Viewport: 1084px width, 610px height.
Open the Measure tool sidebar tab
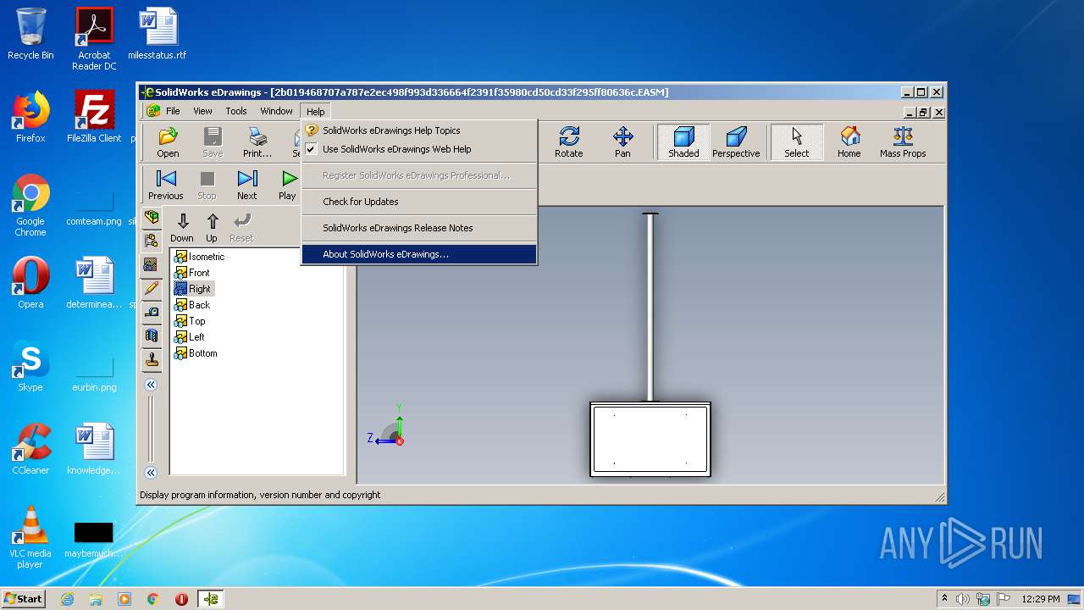click(x=152, y=312)
